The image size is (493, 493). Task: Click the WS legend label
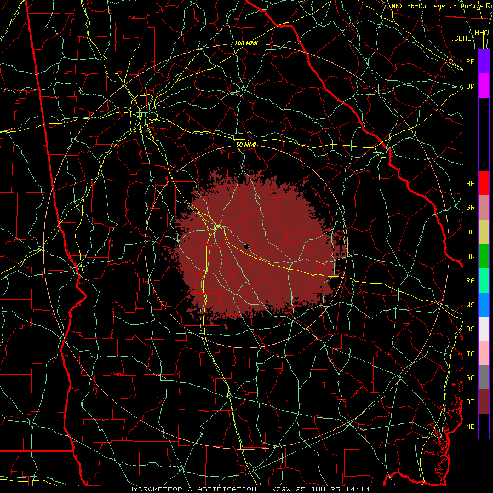point(470,305)
